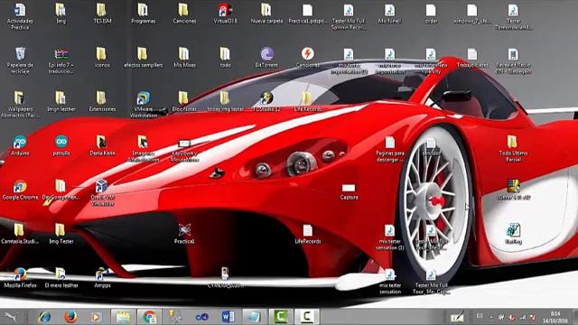Open the Windows Explorer taskbar button
Screen dimensions: 578x325
point(123,317)
